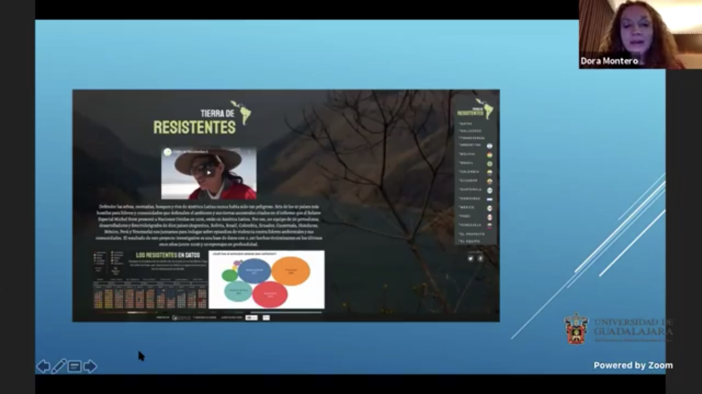702x394 pixels.
Task: Click the Facebook icon in the sidebar
Action: (x=480, y=258)
